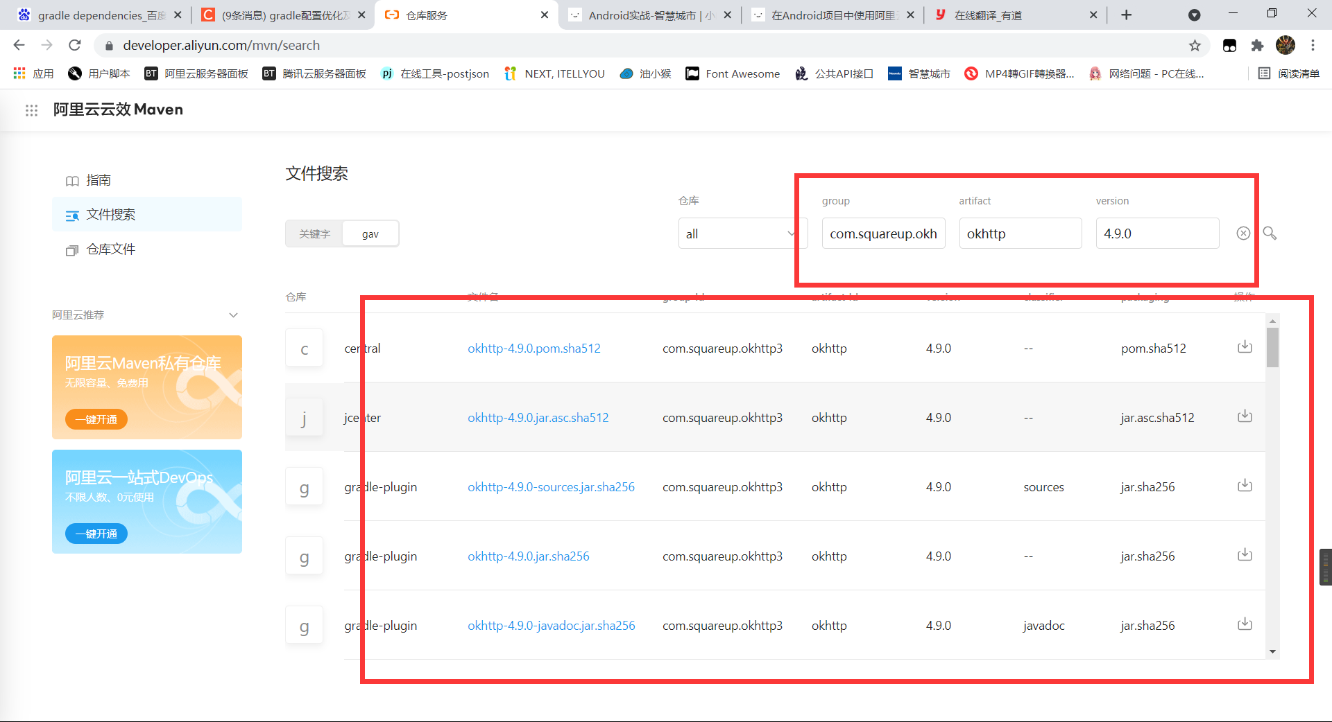Click the results table scrollbar thumb

1272,348
